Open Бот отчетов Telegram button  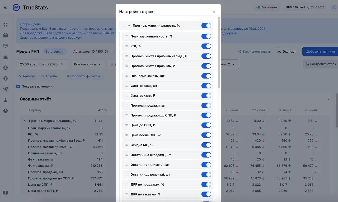click(x=267, y=7)
